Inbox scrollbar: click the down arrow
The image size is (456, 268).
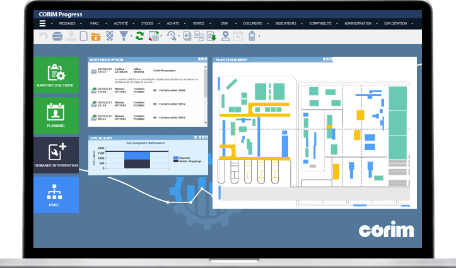point(206,123)
